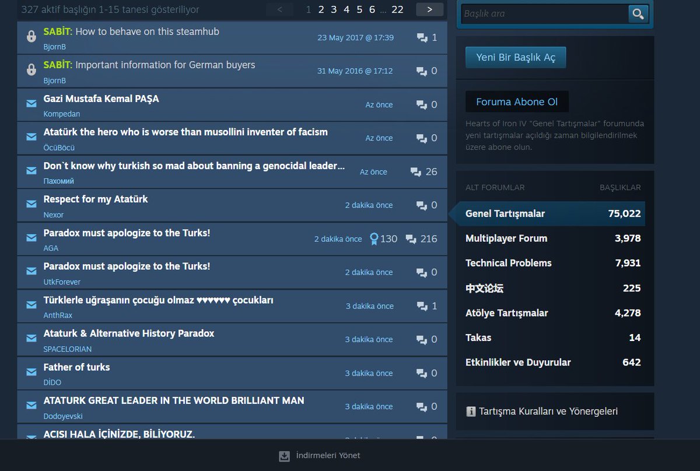
Task: Jump to page 4 of discussions
Action: [x=346, y=9]
